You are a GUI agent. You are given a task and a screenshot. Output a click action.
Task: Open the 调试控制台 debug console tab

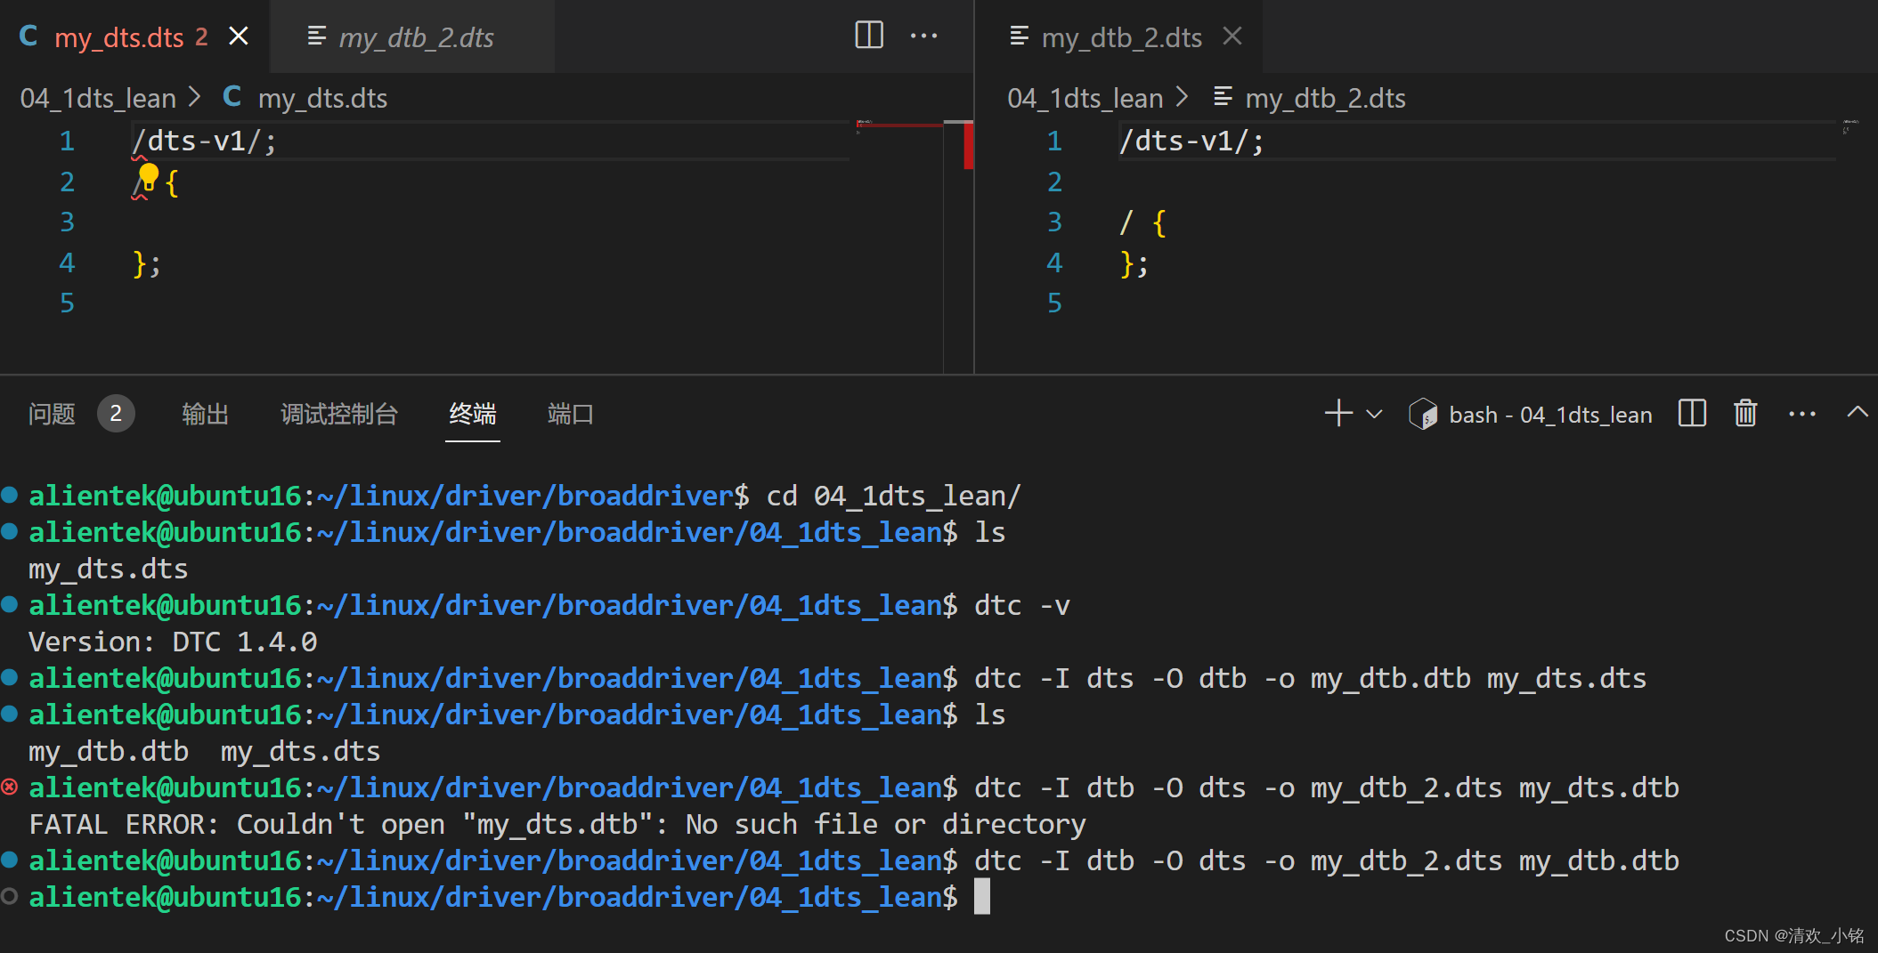339,414
